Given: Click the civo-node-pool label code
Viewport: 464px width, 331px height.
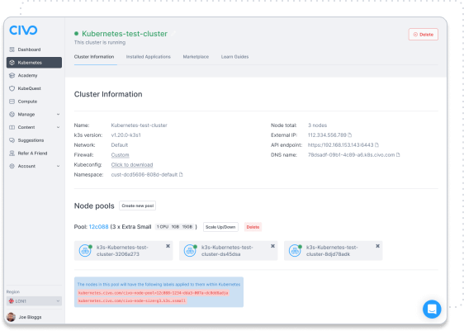Looking at the screenshot, I should [x=153, y=293].
